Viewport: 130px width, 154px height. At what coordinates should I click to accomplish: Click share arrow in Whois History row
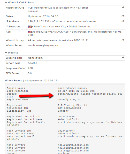(123, 40)
